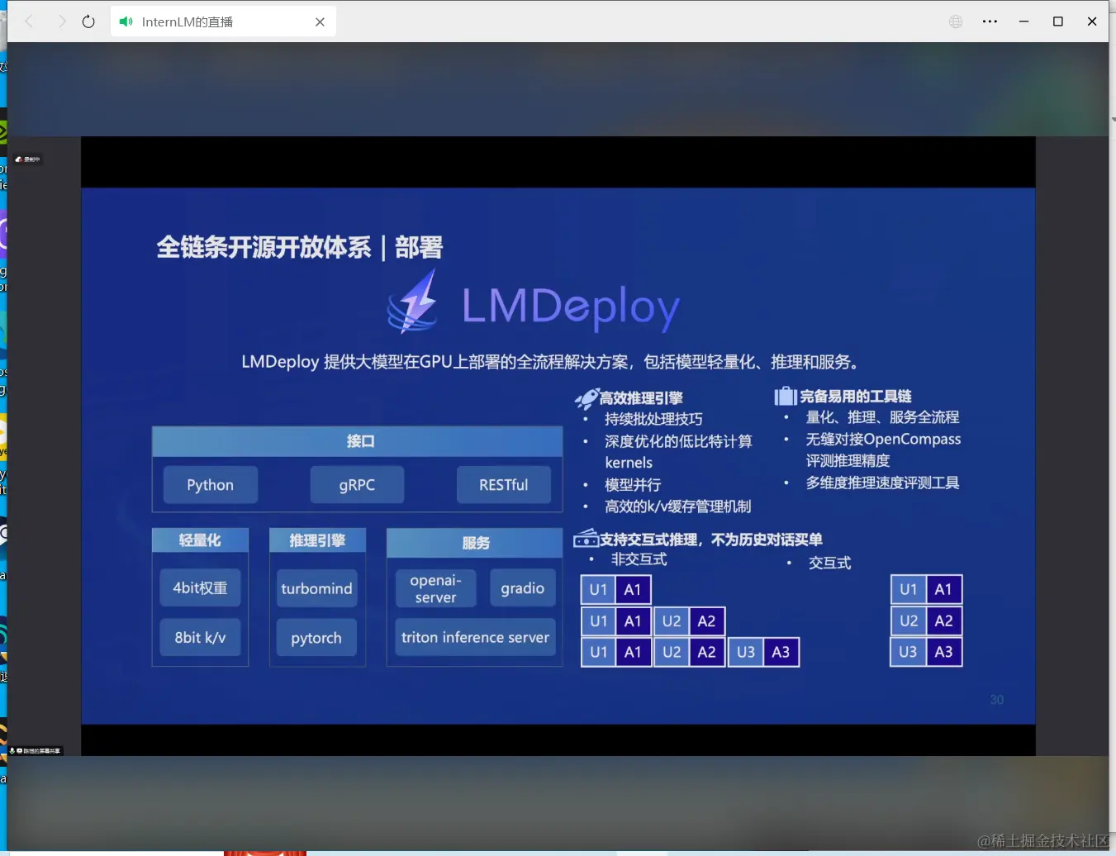Close the InternLM的直播 tab

coord(320,22)
